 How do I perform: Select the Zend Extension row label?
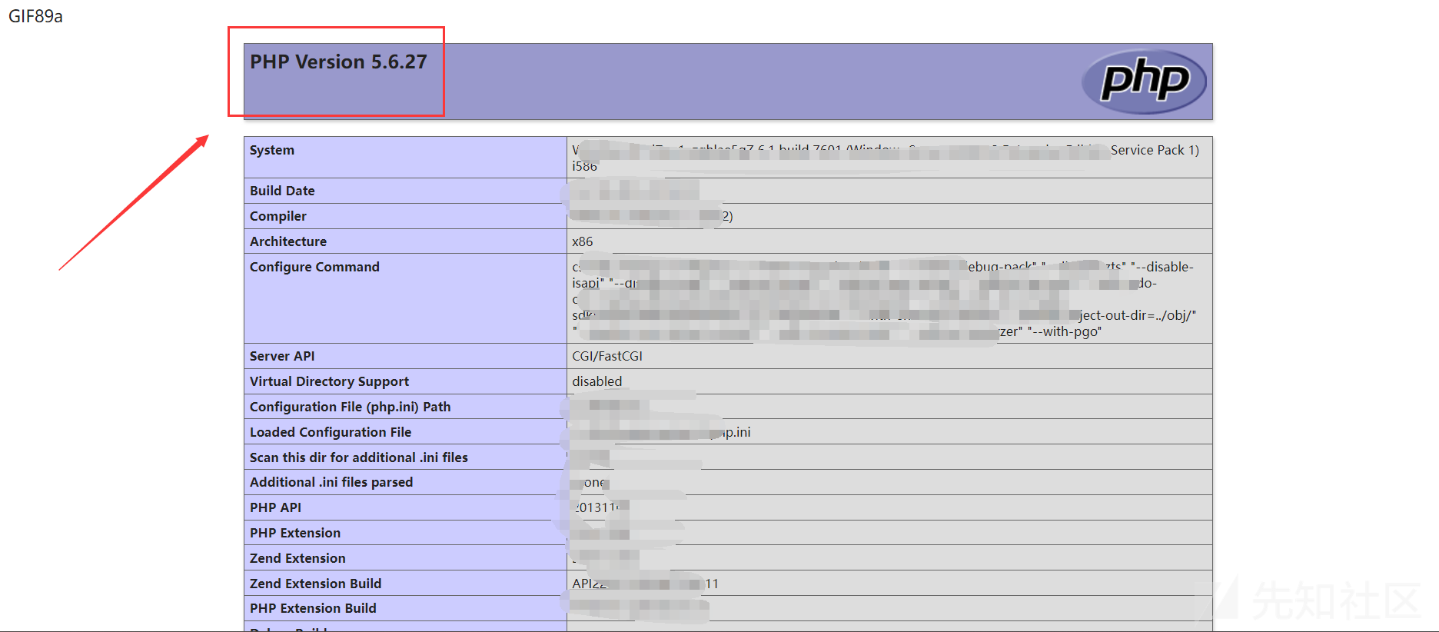pyautogui.click(x=297, y=558)
